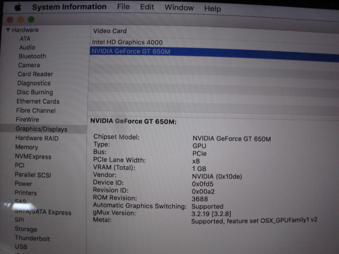This screenshot has width=339, height=254.
Task: Click the Chipset Model: label
Action: pos(116,137)
